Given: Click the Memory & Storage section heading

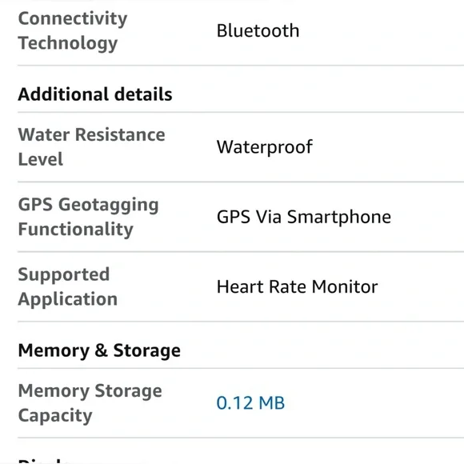Looking at the screenshot, I should point(99,350).
